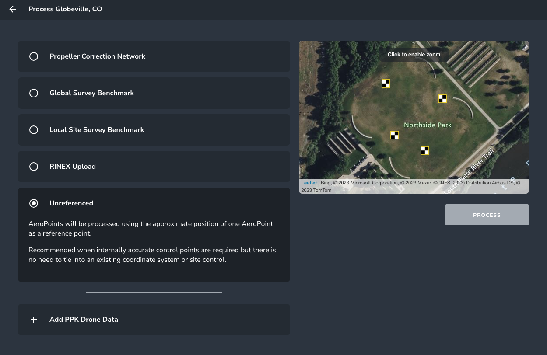Click the plus icon beside Add PPK Drone Data
This screenshot has width=547, height=355.
pos(34,320)
